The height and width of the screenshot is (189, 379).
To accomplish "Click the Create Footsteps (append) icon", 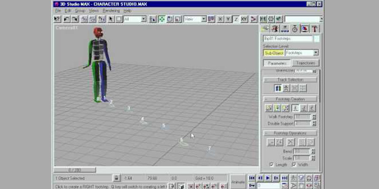I will tap(269, 108).
